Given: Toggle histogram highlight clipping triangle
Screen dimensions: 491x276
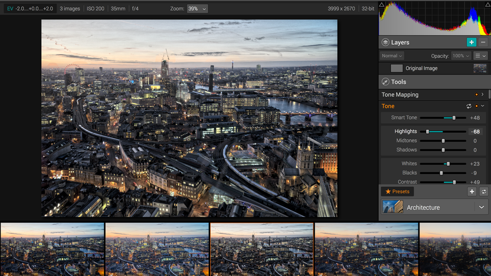Looking at the screenshot, I should (x=488, y=4).
